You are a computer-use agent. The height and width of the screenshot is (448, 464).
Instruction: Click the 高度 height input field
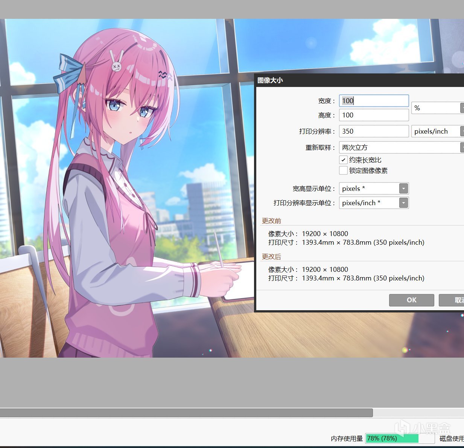pyautogui.click(x=374, y=115)
